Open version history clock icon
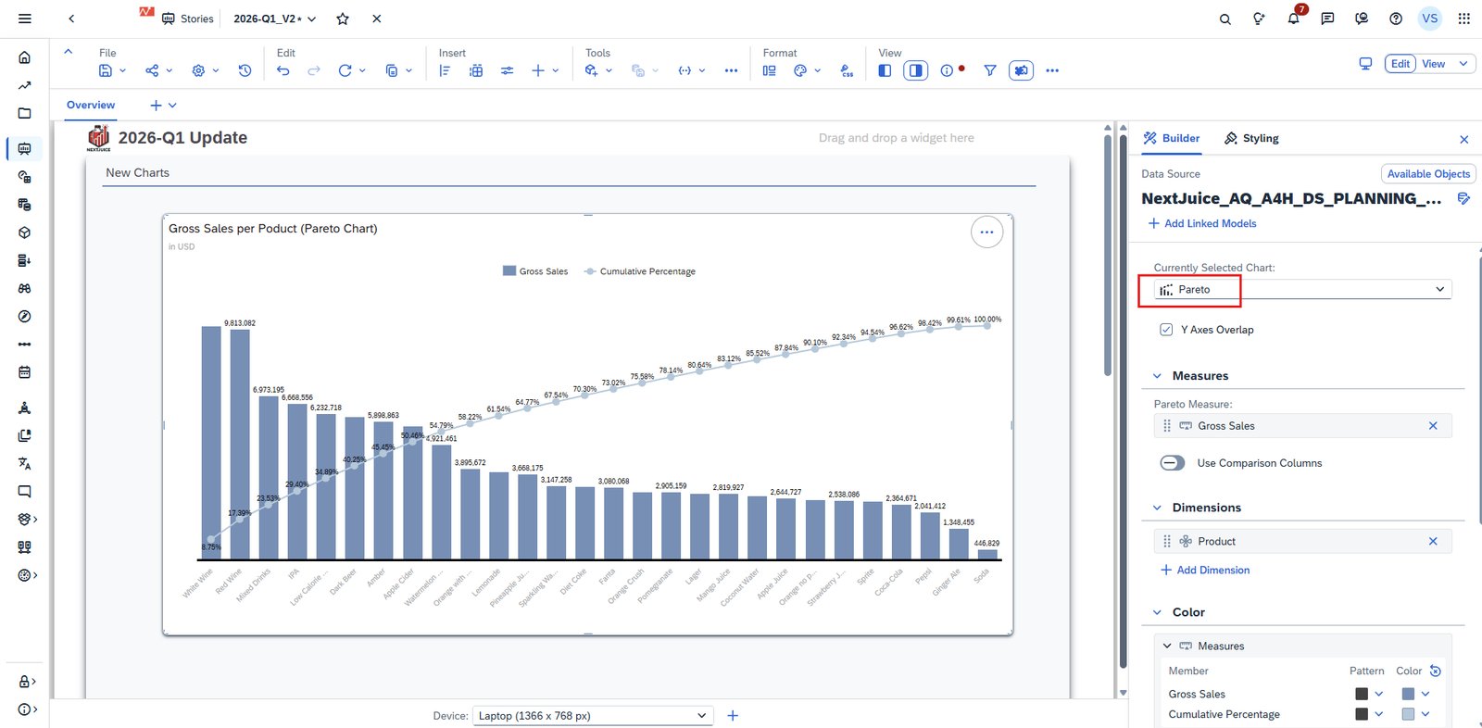1482x728 pixels. coord(245,70)
